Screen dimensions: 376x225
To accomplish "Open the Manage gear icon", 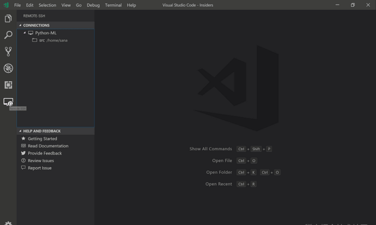I will 8,223.
